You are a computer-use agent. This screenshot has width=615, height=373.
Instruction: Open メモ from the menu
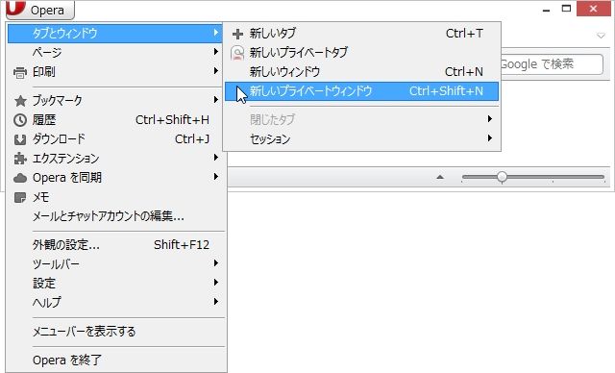pos(115,196)
